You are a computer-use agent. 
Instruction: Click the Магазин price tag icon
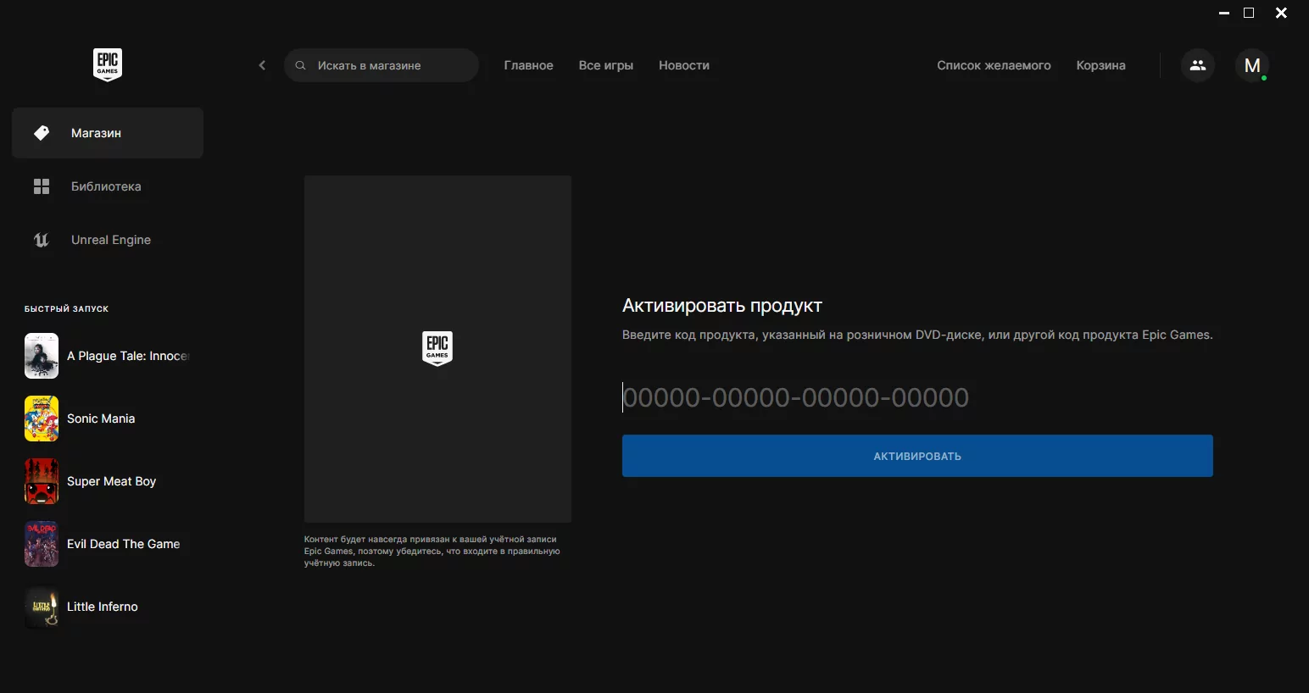[x=42, y=133]
